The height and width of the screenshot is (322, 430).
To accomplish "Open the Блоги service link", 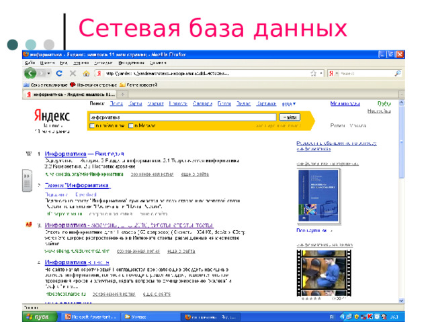I will tap(224, 103).
